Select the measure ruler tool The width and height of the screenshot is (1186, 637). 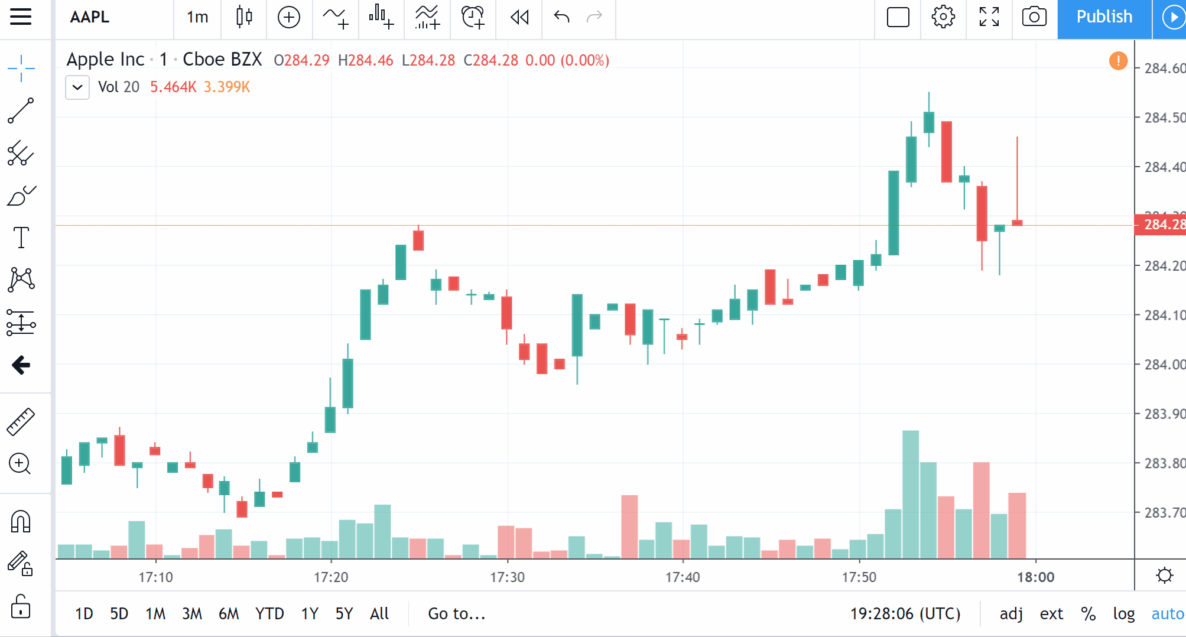[x=21, y=421]
